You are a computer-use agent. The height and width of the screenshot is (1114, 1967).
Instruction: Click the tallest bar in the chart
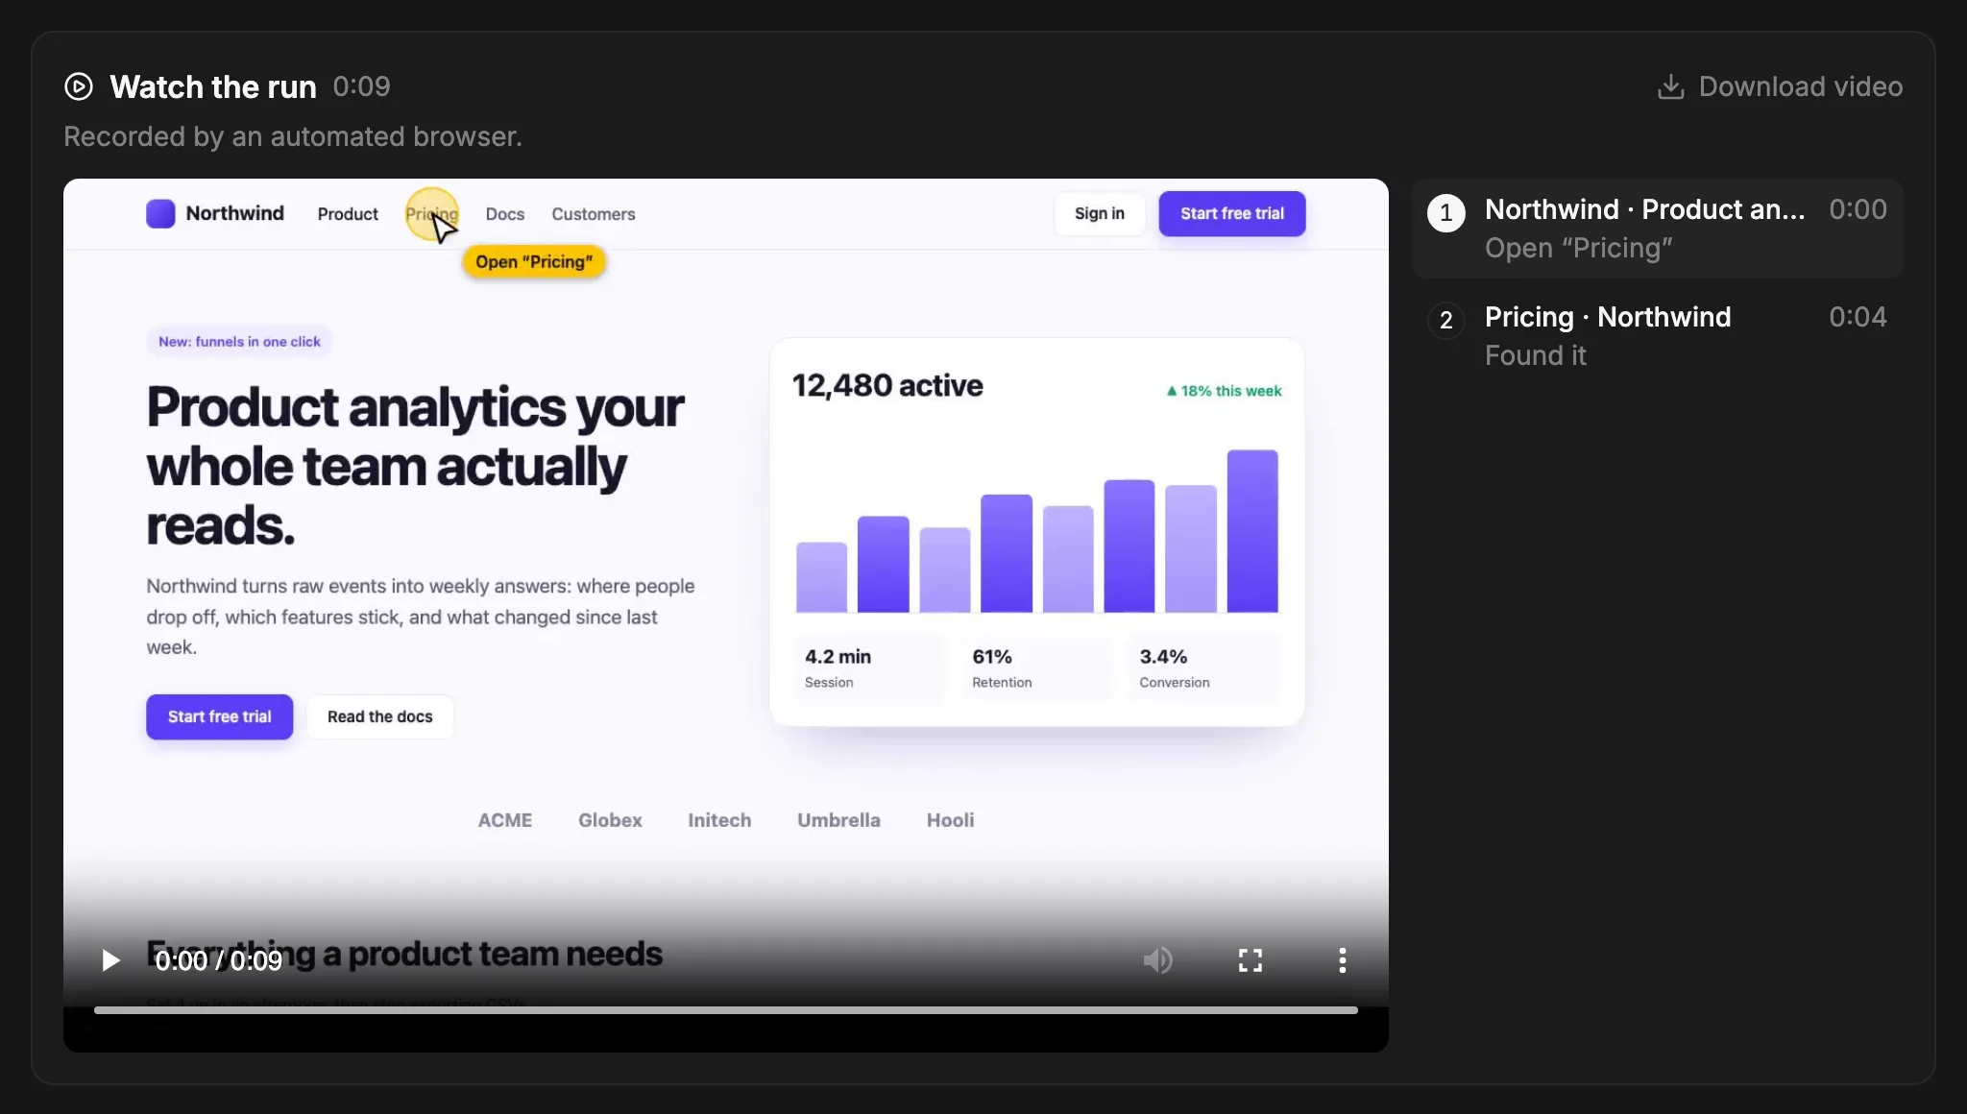(x=1252, y=531)
